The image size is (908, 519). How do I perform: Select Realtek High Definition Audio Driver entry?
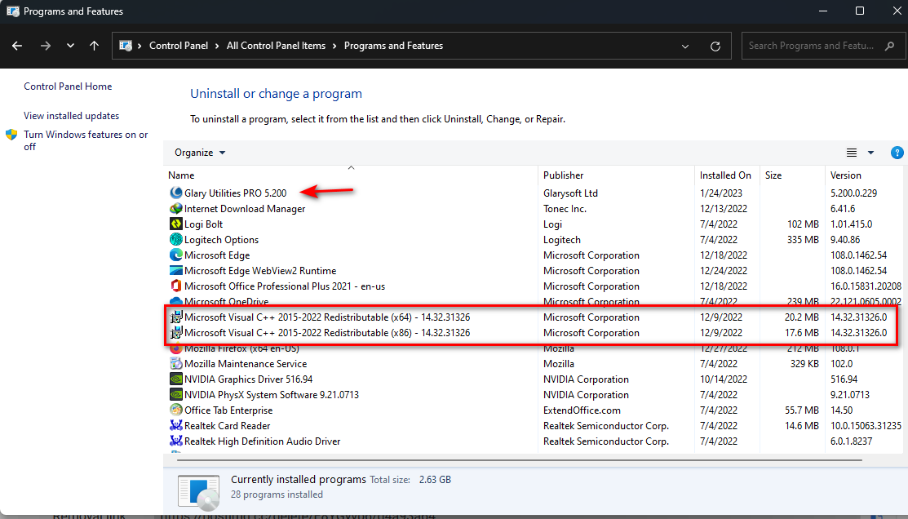[263, 441]
